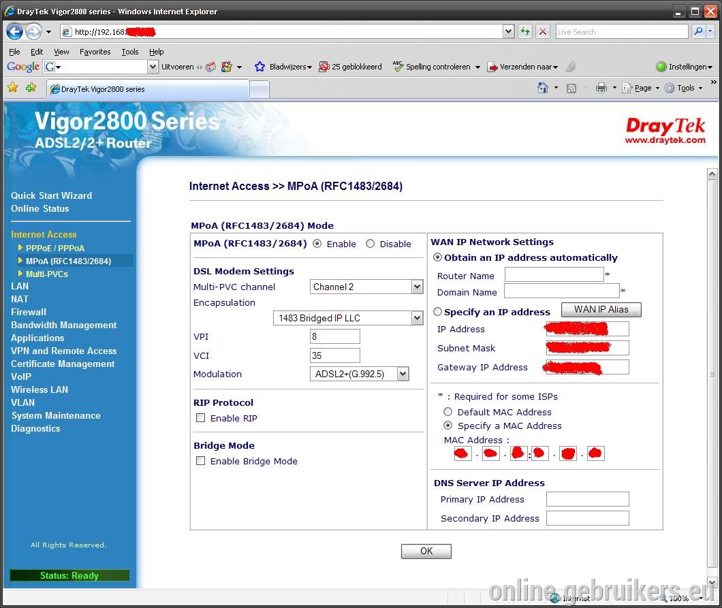The width and height of the screenshot is (722, 608).
Task: Click the Spelling controleren icon
Action: click(398, 66)
